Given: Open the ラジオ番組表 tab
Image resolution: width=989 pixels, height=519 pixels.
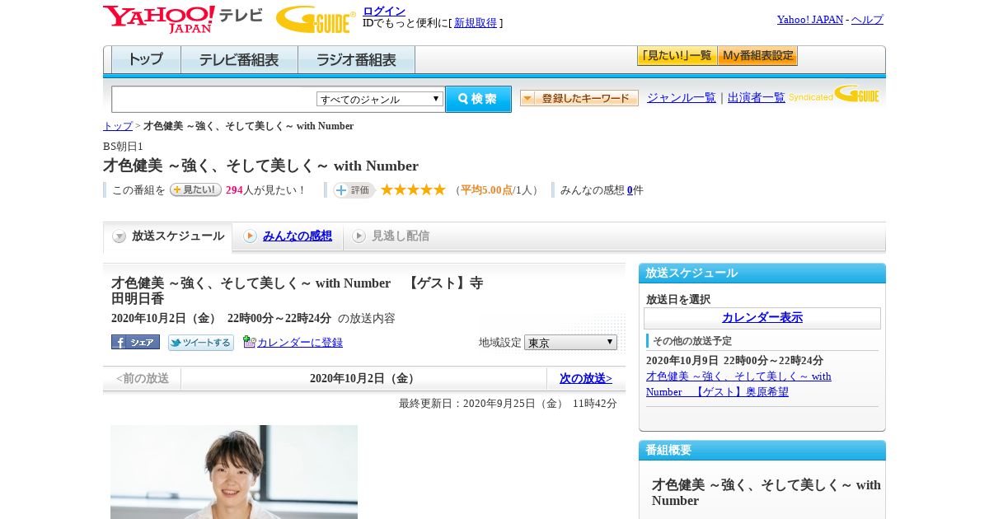Looking at the screenshot, I should (x=356, y=60).
